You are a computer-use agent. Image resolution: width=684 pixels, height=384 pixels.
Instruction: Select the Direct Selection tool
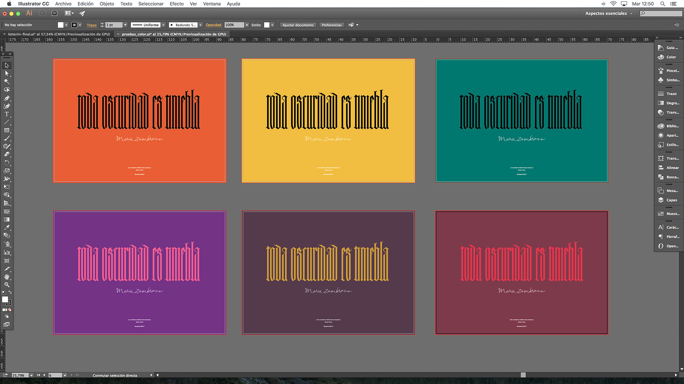[x=6, y=73]
